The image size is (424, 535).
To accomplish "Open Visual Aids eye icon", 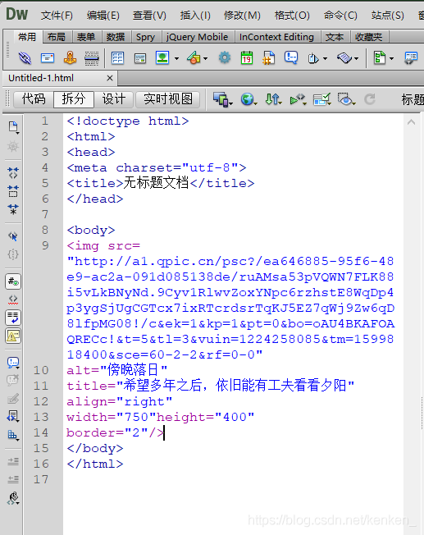I will 345,99.
